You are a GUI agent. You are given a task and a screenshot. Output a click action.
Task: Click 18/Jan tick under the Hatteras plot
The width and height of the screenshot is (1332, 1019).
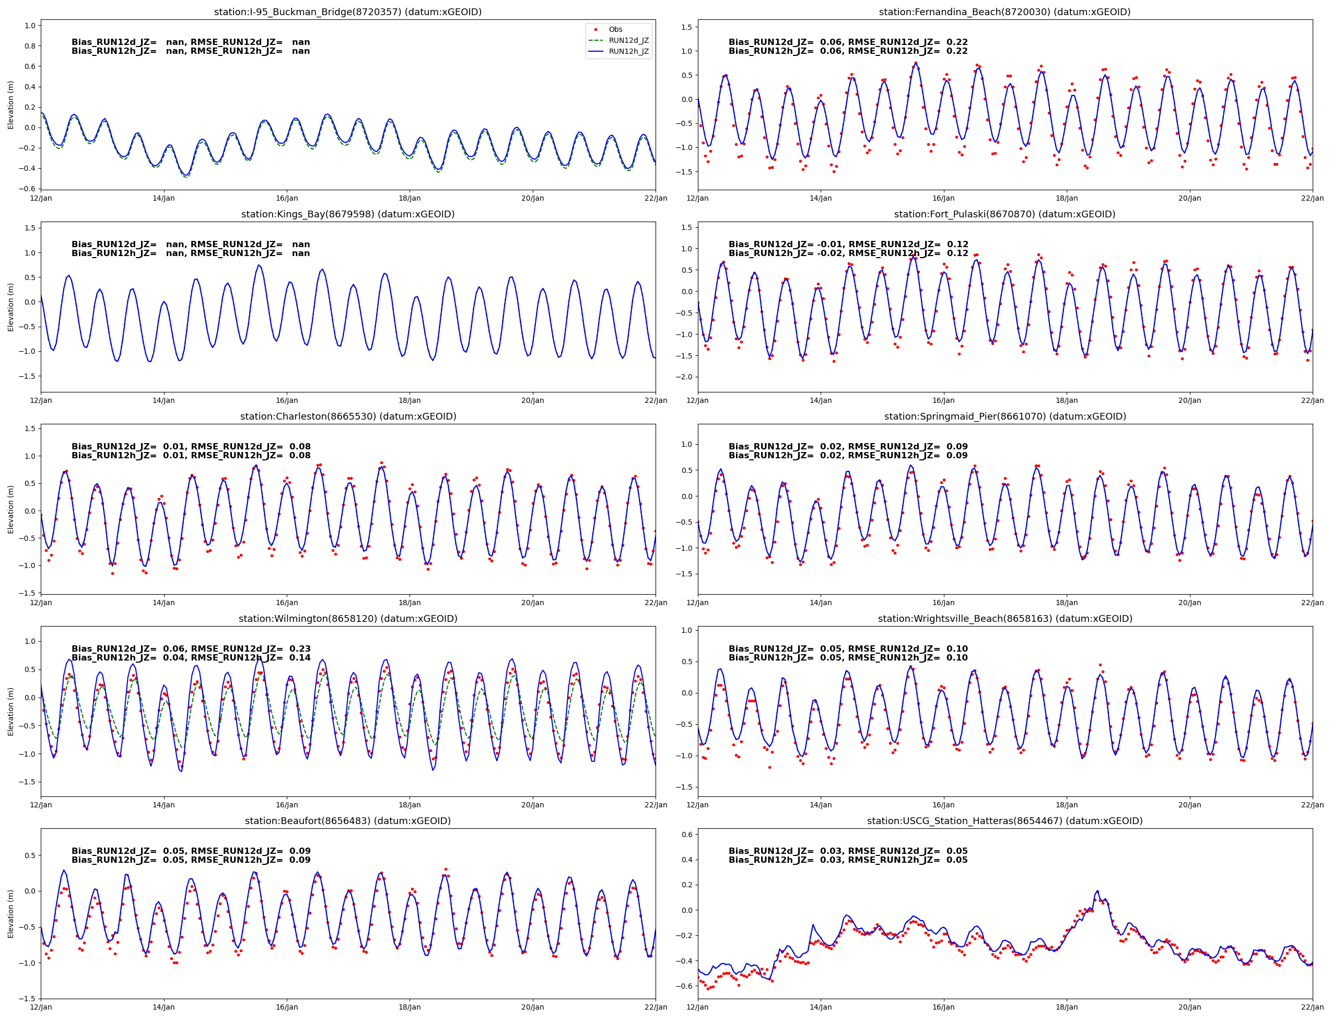pos(1067,1007)
